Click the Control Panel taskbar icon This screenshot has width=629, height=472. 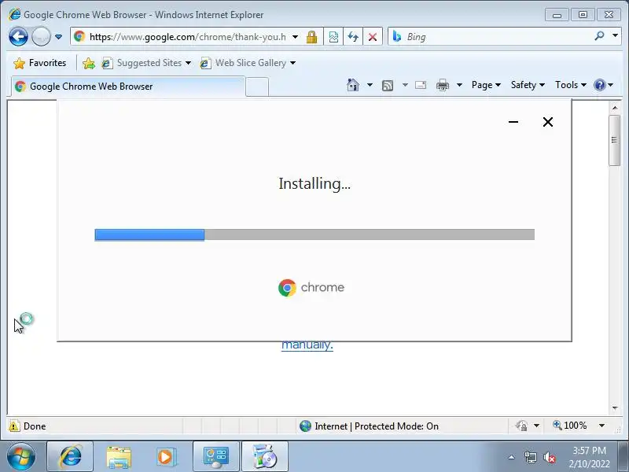[215, 457]
